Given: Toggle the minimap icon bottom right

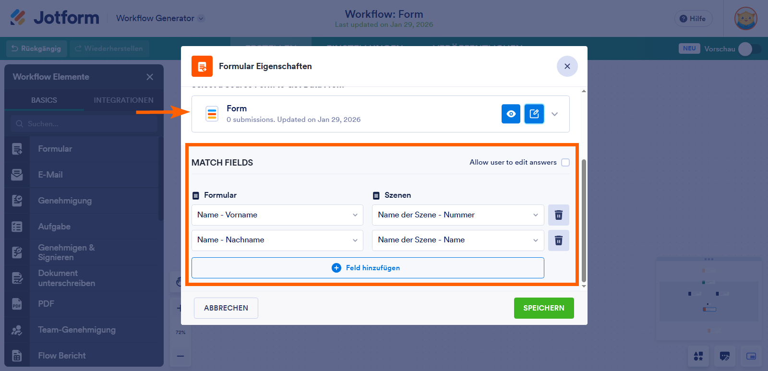Looking at the screenshot, I should [x=751, y=356].
